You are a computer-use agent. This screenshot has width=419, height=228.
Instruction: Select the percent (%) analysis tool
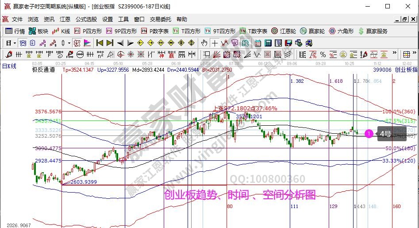323,54
